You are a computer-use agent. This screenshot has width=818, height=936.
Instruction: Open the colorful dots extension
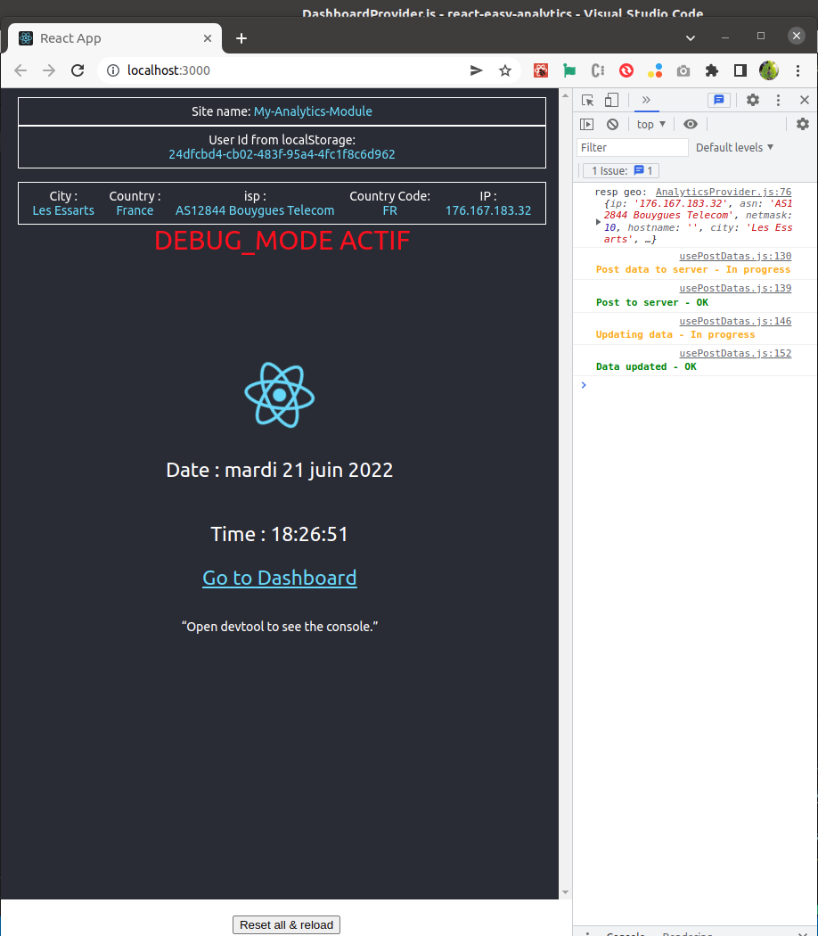[x=655, y=70]
